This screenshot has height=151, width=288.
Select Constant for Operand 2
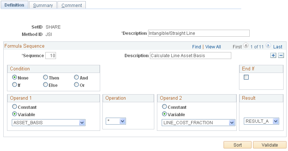click(165, 107)
